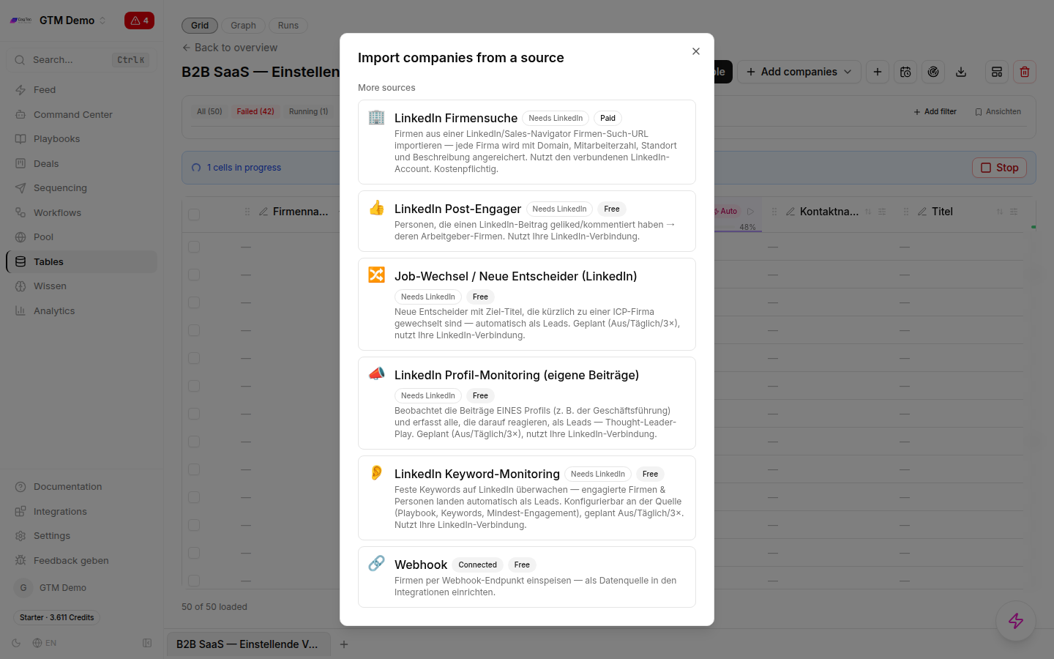Viewport: 1054px width, 659px height.
Task: Open the Kontaktna... column menu
Action: (x=882, y=212)
